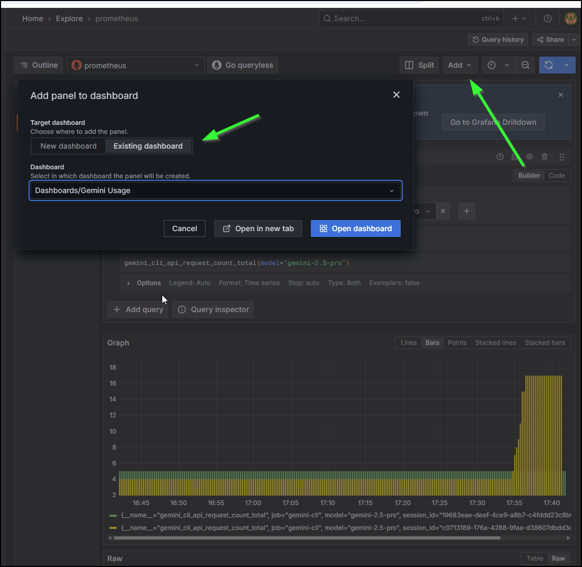Screen dimensions: 582x567
Task: Split the Explore pane
Action: pos(419,66)
